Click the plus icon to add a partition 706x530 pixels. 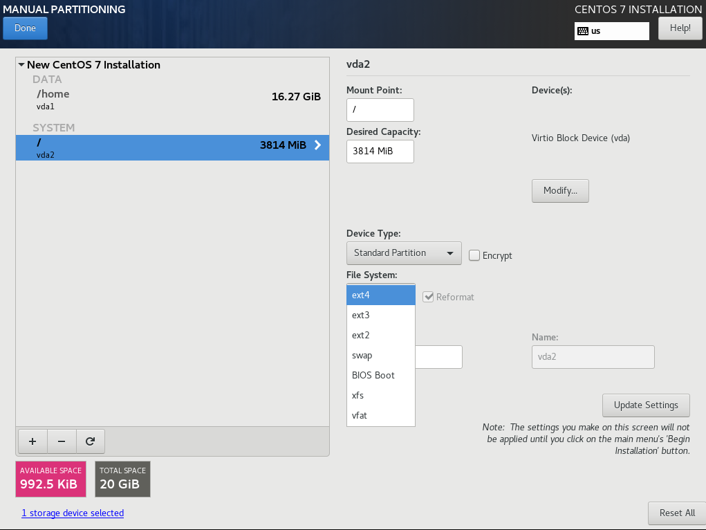click(32, 441)
